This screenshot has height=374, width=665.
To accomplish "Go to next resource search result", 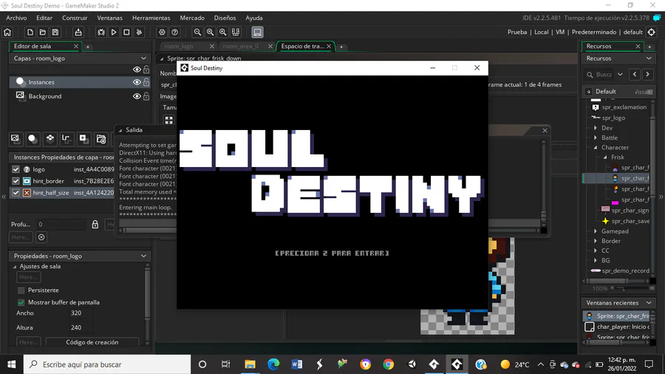I will 647,74.
